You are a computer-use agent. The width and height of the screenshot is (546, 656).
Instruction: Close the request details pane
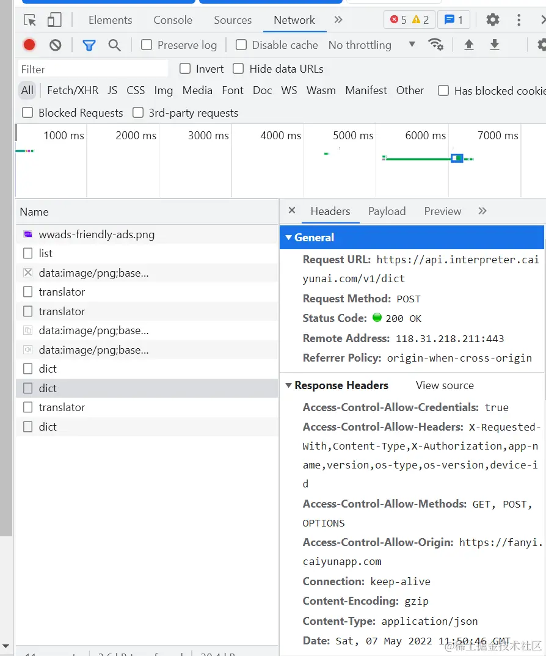pyautogui.click(x=292, y=211)
